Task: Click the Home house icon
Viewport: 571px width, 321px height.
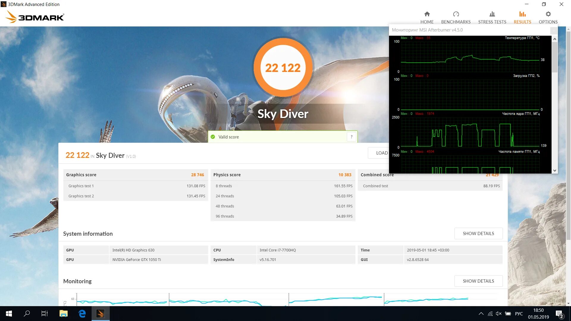Action: coord(427,14)
